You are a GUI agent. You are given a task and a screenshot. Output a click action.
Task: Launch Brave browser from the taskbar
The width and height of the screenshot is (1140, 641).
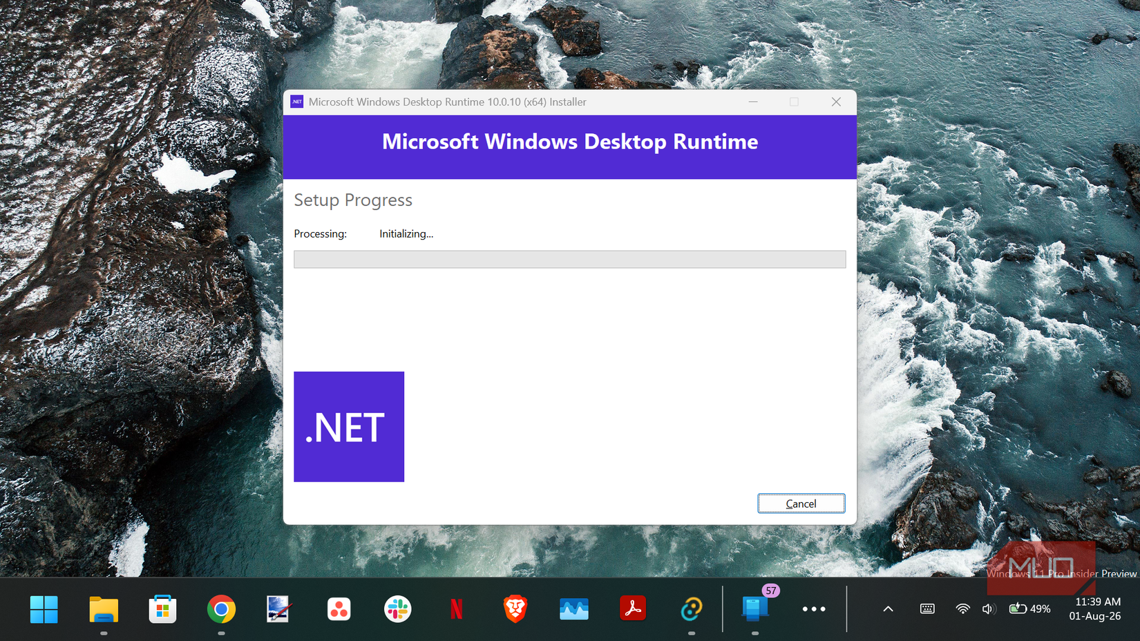(515, 609)
